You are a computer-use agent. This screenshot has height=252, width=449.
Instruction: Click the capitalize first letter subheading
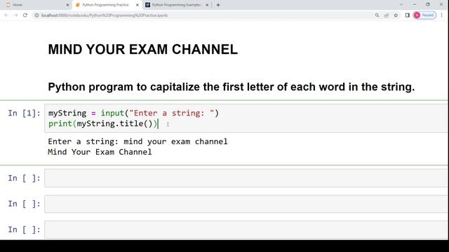click(232, 87)
